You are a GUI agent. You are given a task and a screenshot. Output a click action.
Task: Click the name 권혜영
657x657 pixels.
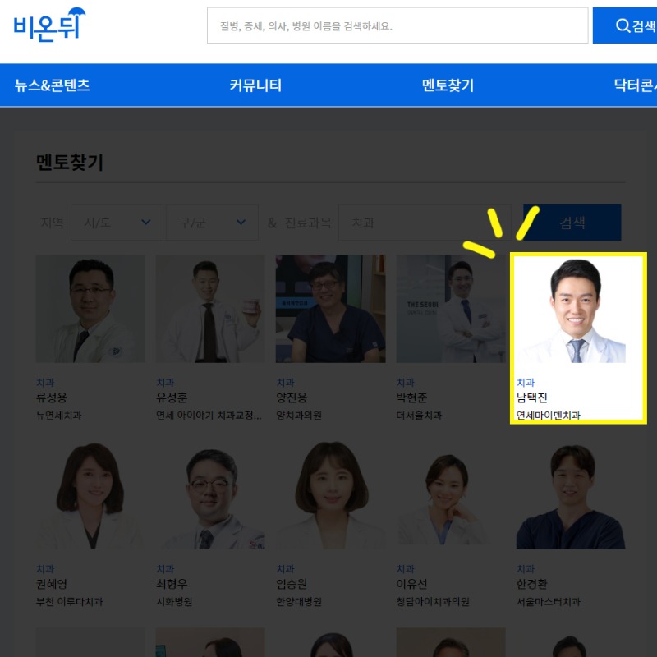(x=52, y=584)
